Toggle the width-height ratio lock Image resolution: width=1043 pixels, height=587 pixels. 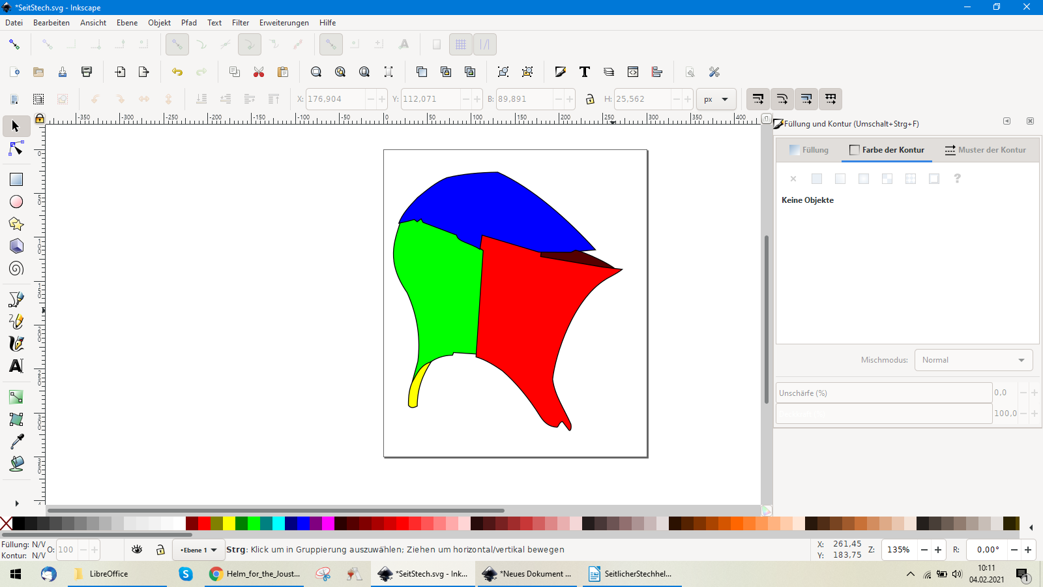tap(590, 99)
